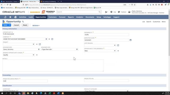Click the search magnifier beside Opportunity title
The image size is (170, 95).
pyautogui.click(x=23, y=22)
